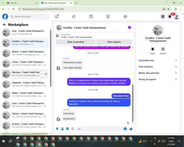The height and width of the screenshot is (147, 184).
Task: Select the Cesiitha conversation in list
Action: click(25, 43)
